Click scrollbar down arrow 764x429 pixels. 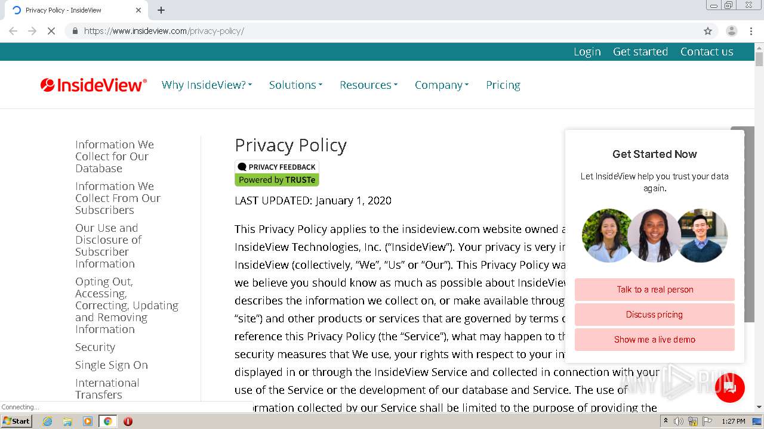[759, 408]
